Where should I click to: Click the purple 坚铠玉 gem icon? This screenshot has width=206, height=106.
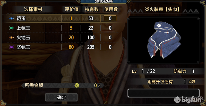pos(11,47)
